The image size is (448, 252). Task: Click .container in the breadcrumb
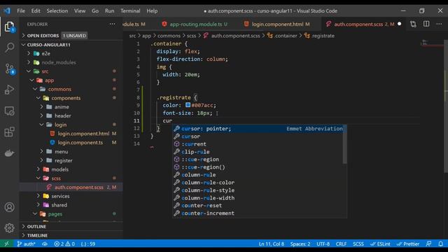(283, 36)
